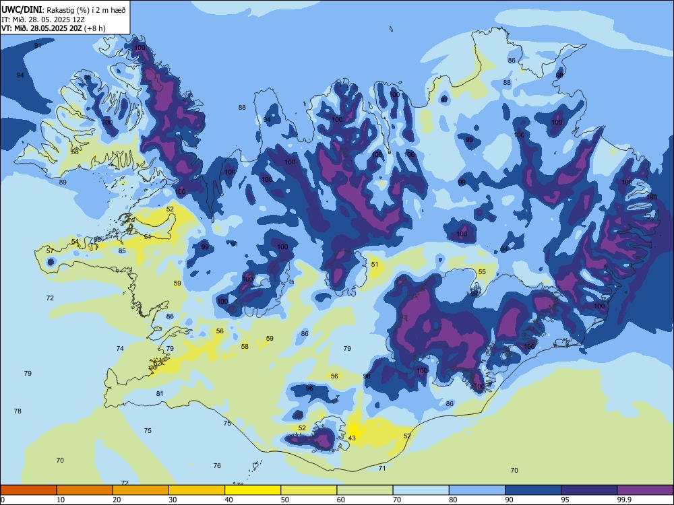Click the humidity value 57 on the west peninsula
Screen dimensions: 674x505
(x=50, y=250)
